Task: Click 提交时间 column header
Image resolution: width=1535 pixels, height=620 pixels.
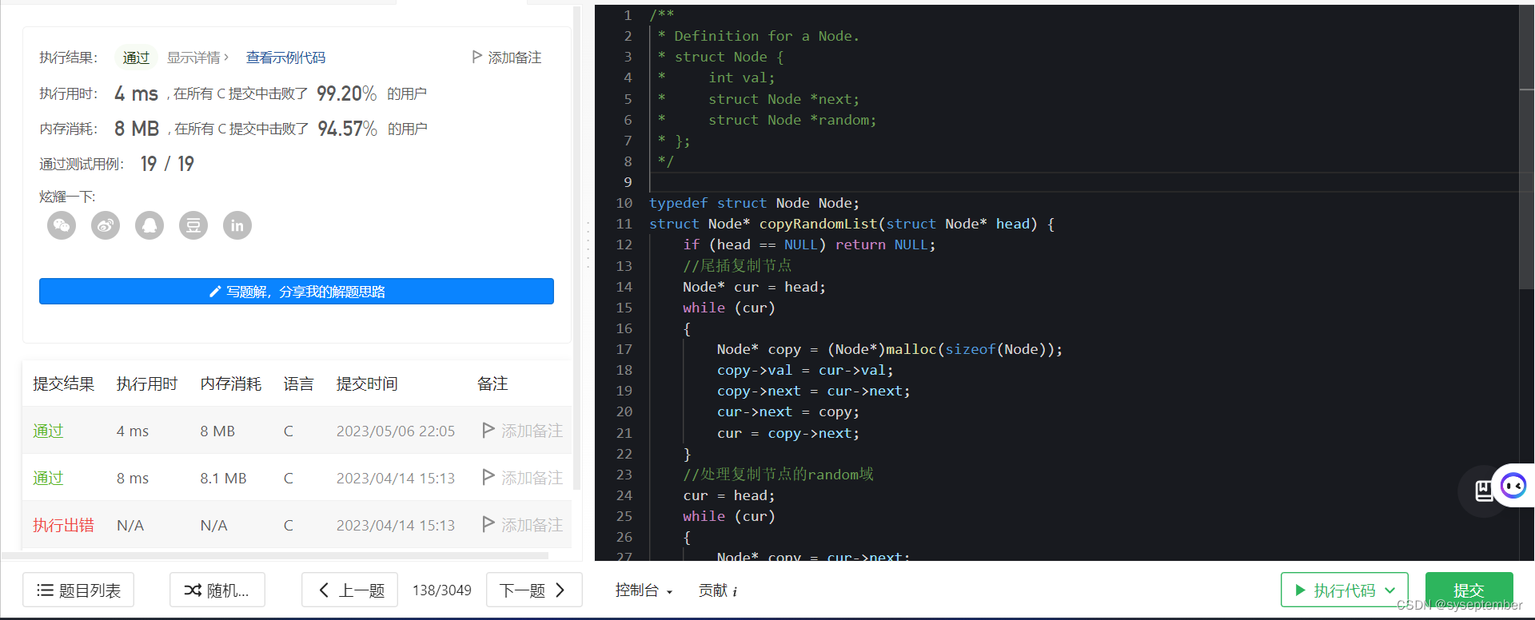Action: coord(367,384)
